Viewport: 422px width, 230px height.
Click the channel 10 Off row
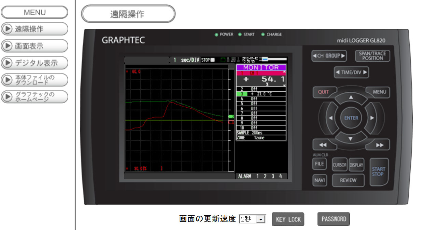point(261,128)
